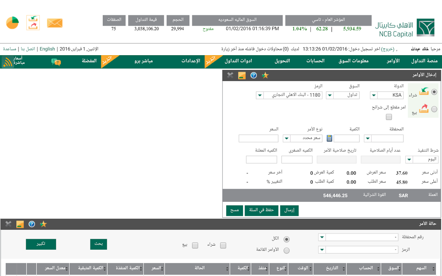Add order entry panel to favorites star
442x276 pixels.
pyautogui.click(x=265, y=75)
